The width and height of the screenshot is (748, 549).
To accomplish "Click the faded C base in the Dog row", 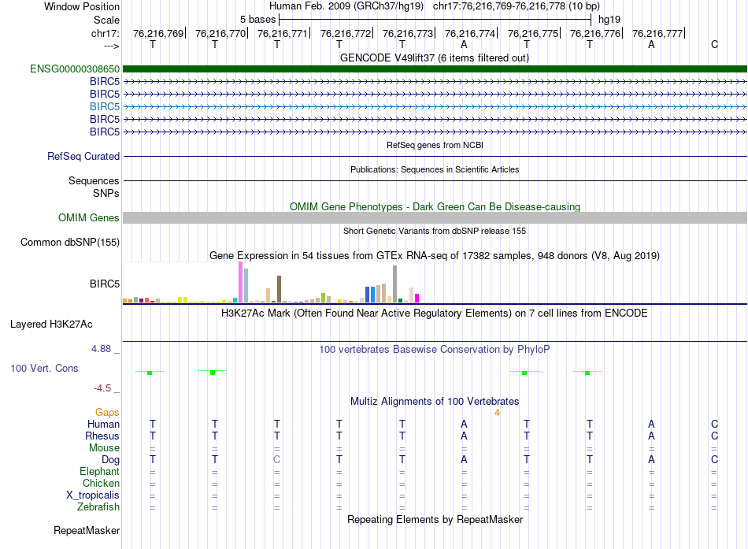I will pyautogui.click(x=276, y=460).
